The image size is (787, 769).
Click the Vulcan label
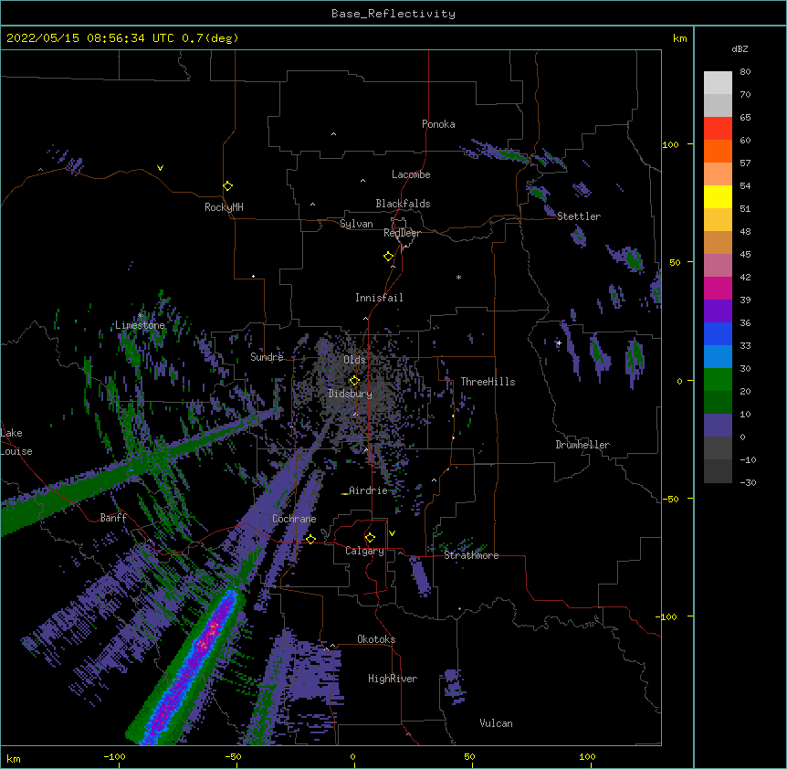click(x=496, y=723)
